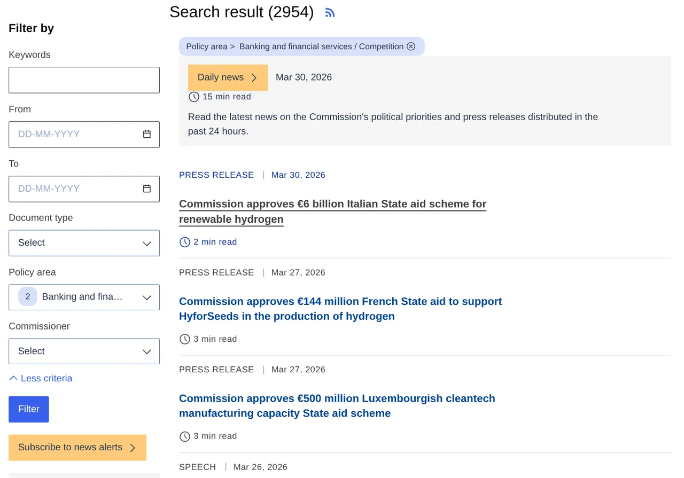Click the arrow icon on Subscribe button
This screenshot has width=684, height=478.
pyautogui.click(x=133, y=448)
